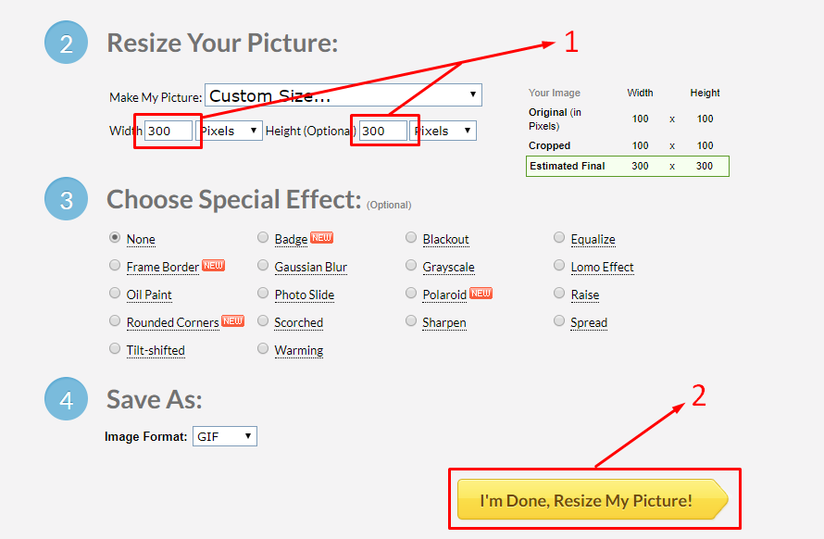Select the None effect radio button
Screen dimensions: 824x539
[115, 238]
